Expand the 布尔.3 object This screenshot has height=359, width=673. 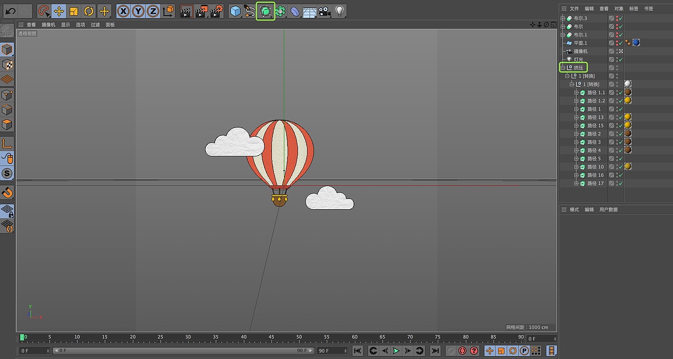pos(563,18)
